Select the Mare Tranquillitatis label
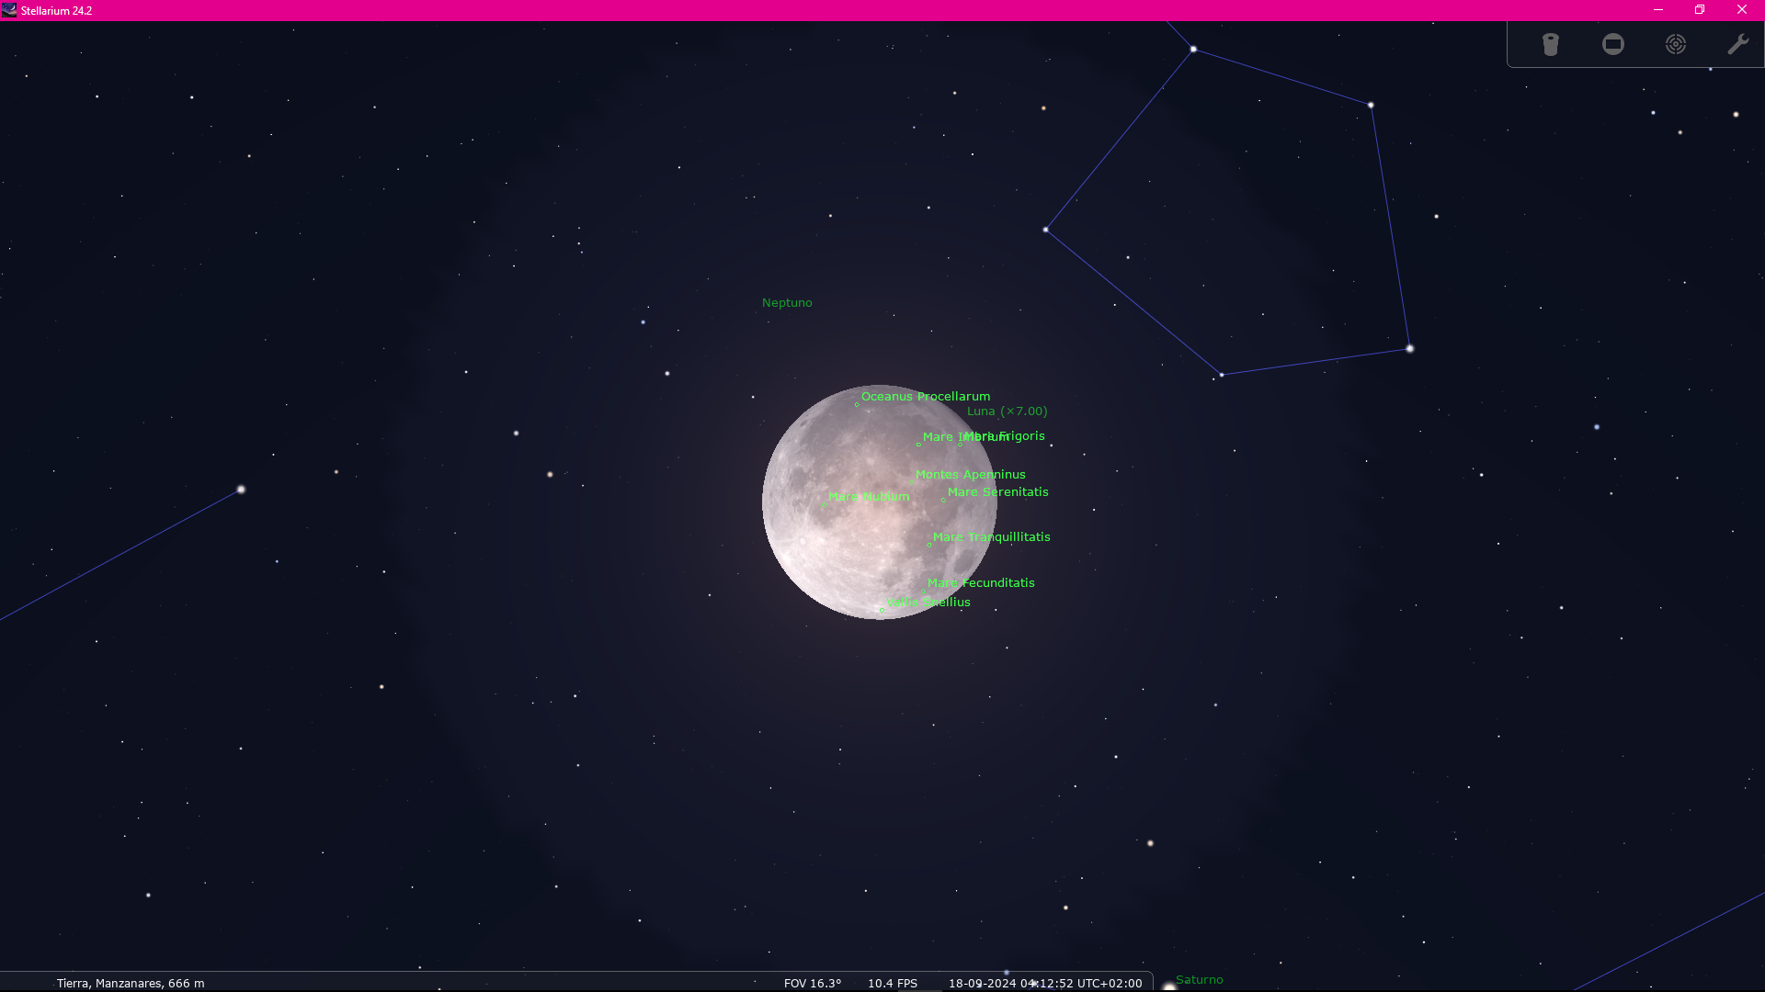The image size is (1765, 992). (x=991, y=537)
